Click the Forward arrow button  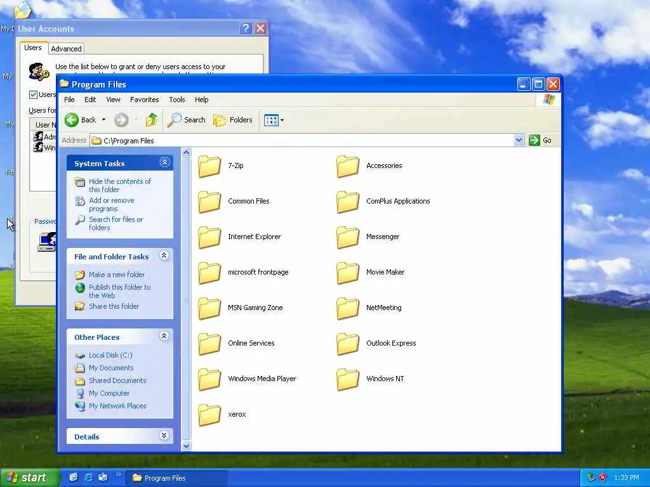pyautogui.click(x=121, y=120)
